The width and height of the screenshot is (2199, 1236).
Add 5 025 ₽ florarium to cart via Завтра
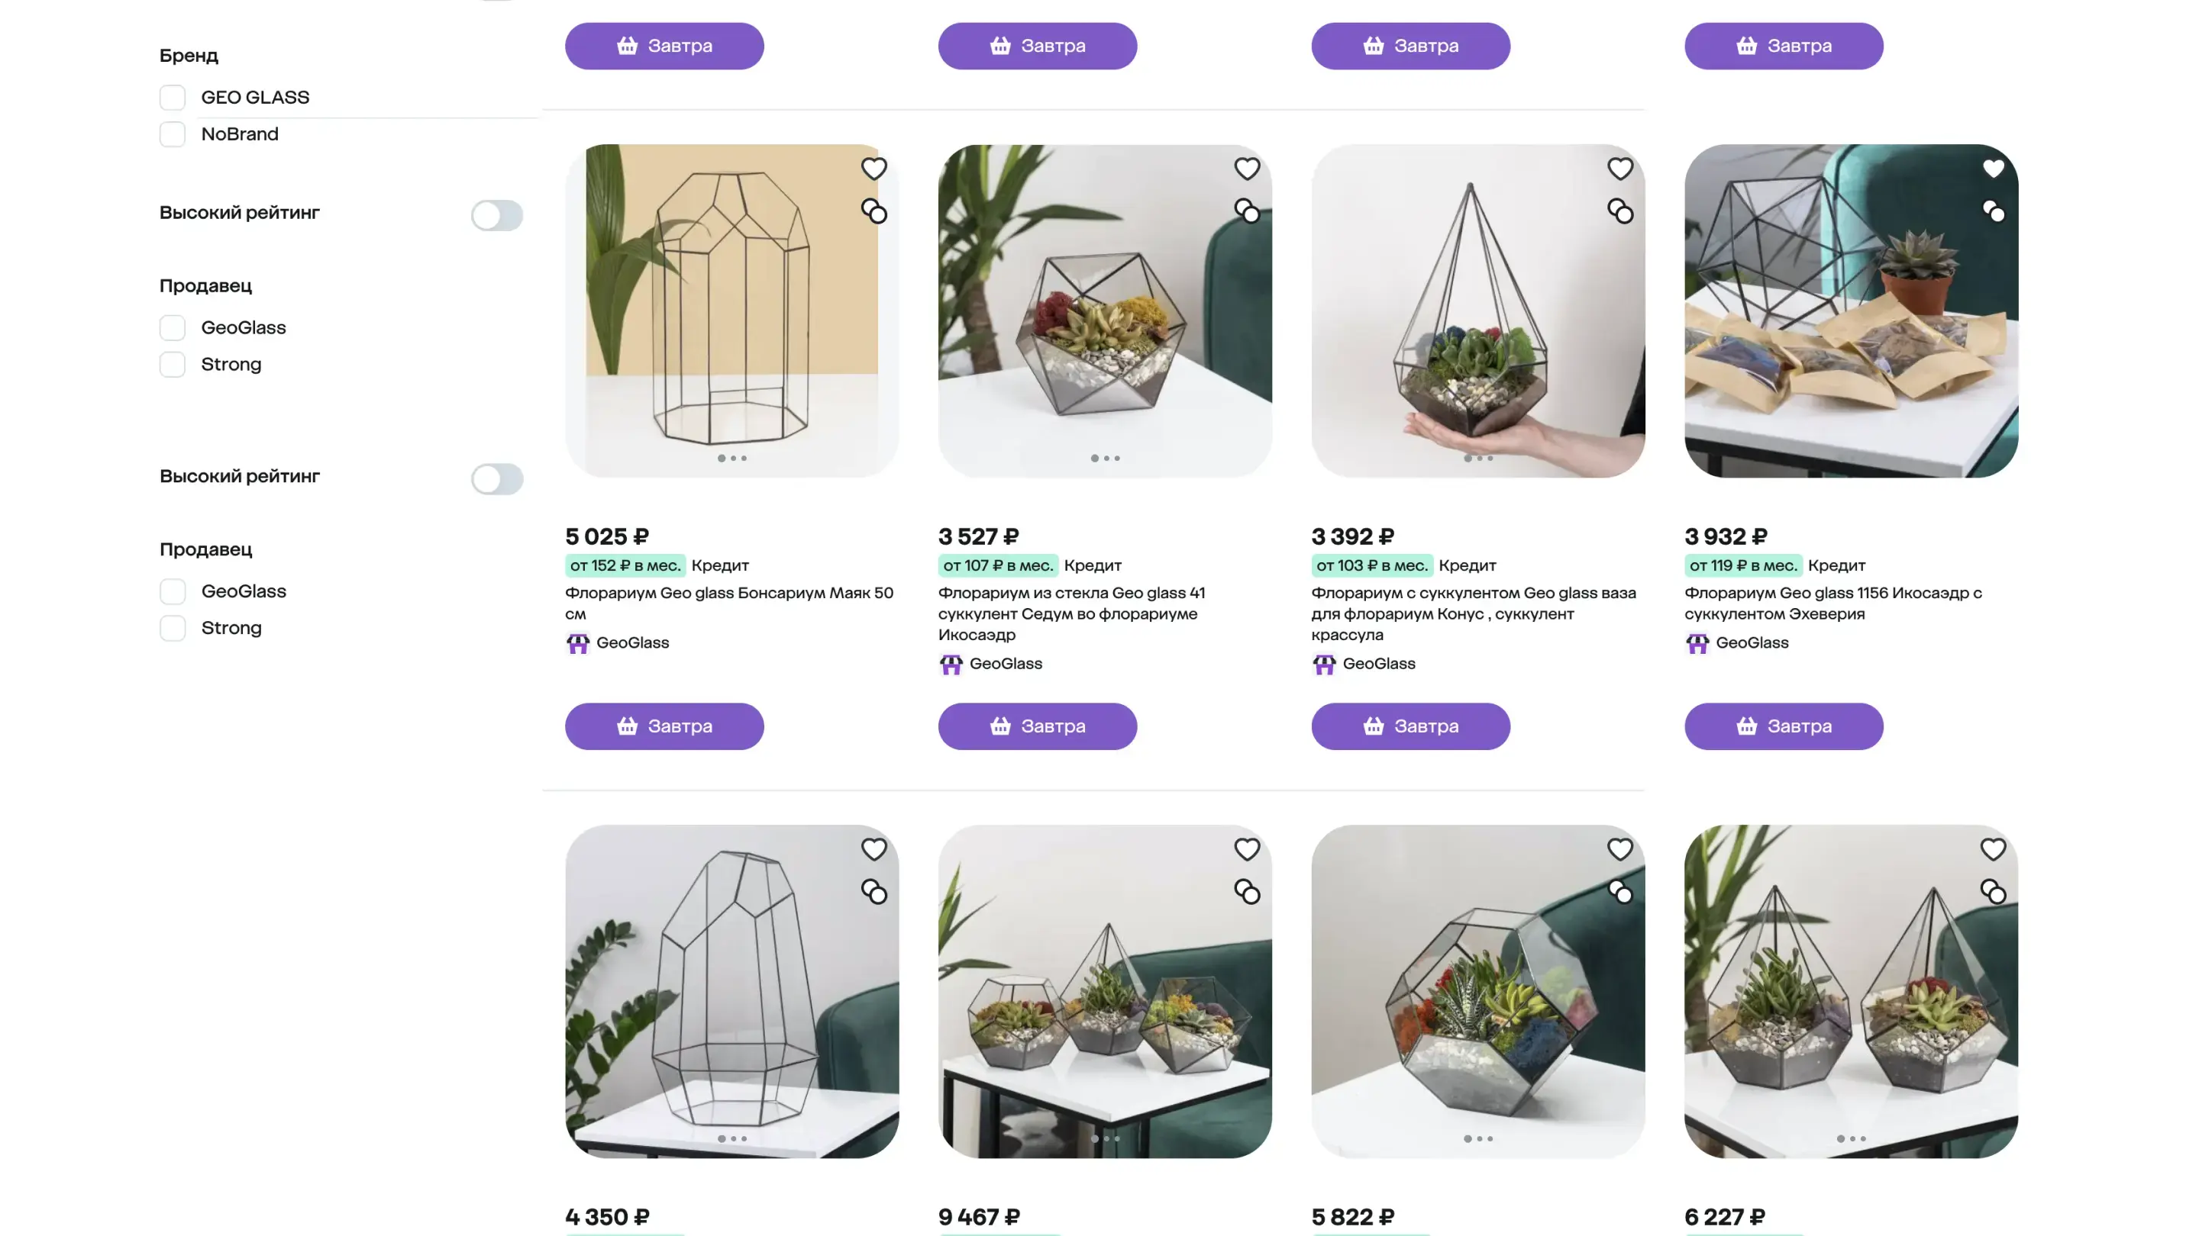pyautogui.click(x=664, y=726)
